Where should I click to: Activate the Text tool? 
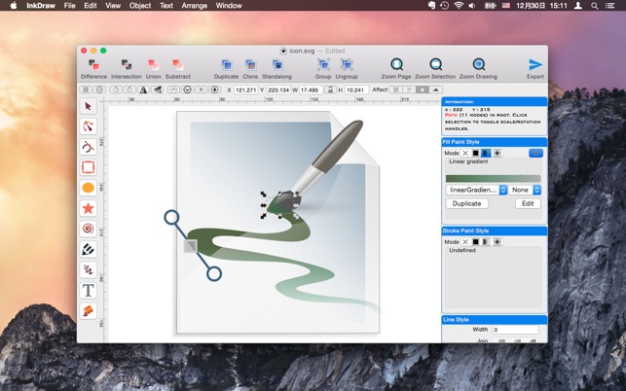point(88,290)
